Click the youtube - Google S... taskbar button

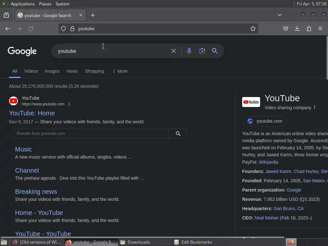pos(91,242)
